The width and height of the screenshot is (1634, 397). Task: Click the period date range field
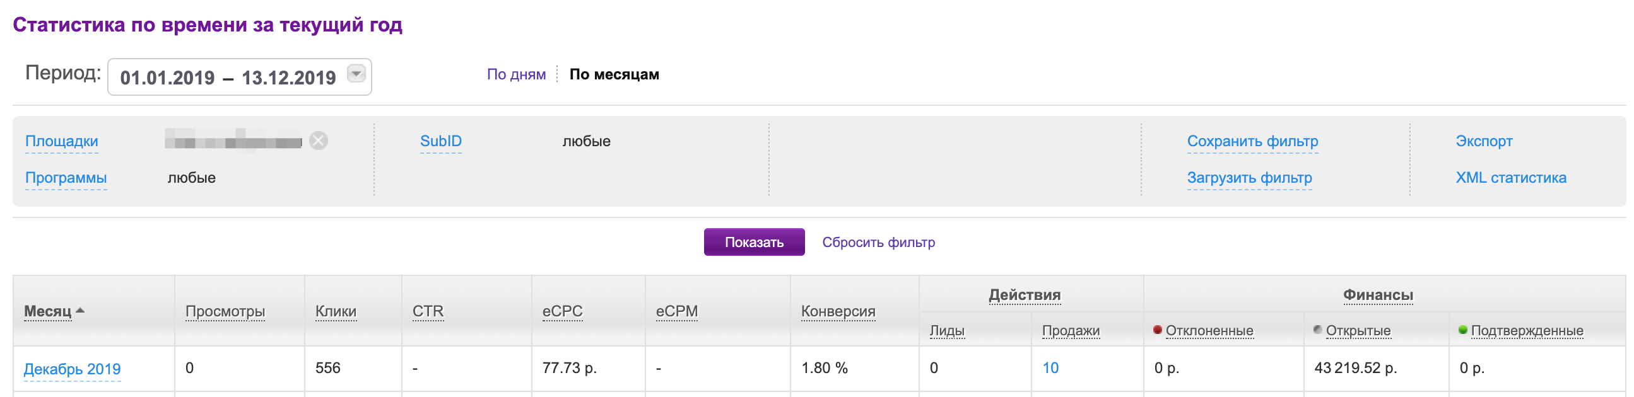coord(228,78)
